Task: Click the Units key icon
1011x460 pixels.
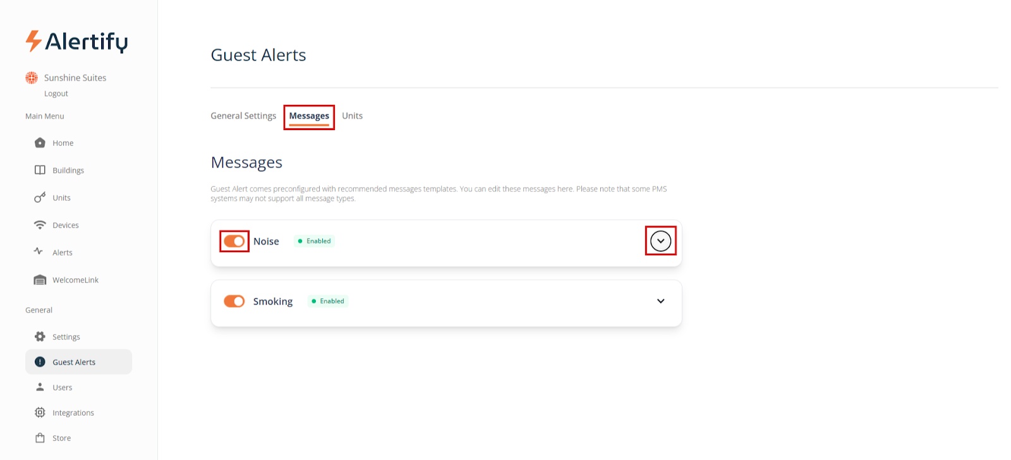Action: click(x=40, y=198)
